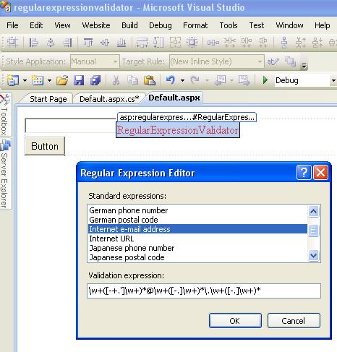Click Decrease Horizontal Spacing icon
Viewport: 337px width, 352px height.
(247, 43)
